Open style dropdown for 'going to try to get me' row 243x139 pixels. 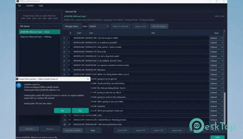pos(216,79)
